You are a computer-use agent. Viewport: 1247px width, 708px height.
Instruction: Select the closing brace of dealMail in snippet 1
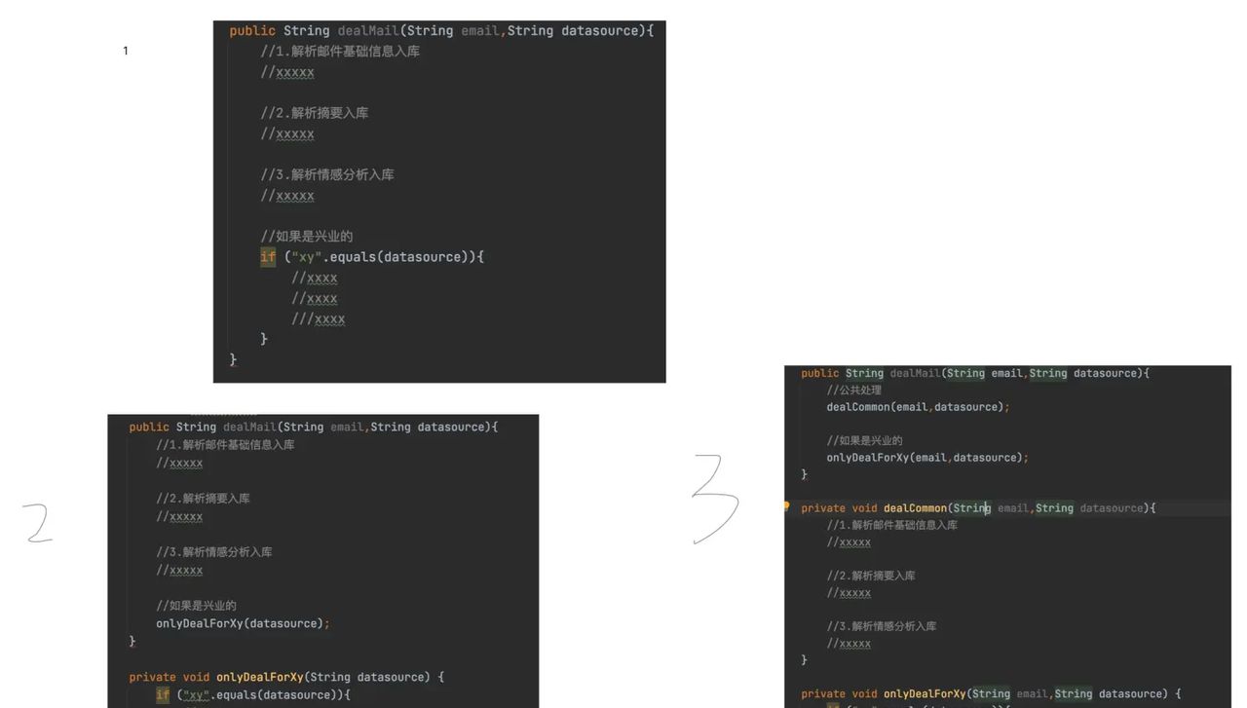(x=233, y=359)
